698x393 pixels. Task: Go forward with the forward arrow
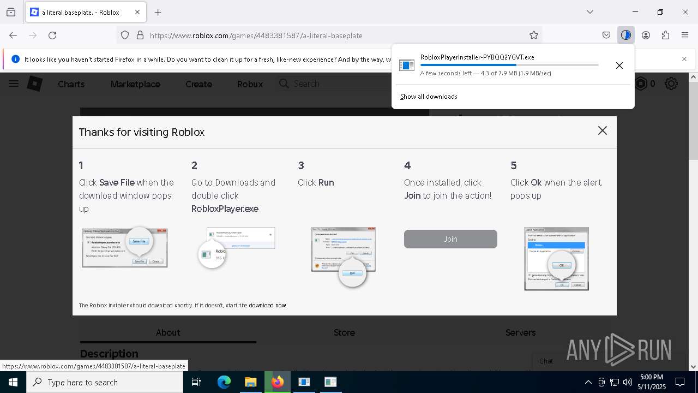click(x=33, y=35)
